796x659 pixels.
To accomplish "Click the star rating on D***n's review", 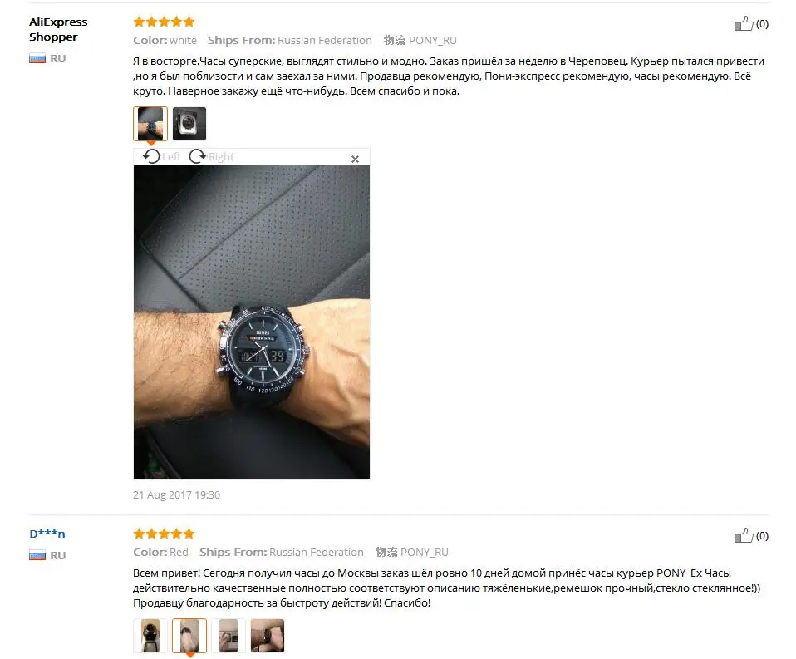I will (x=164, y=533).
